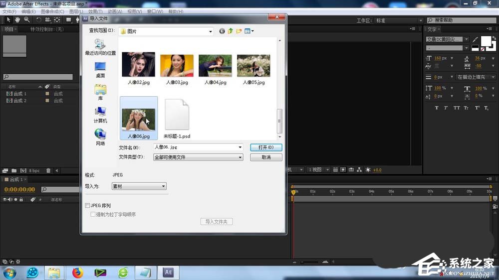499x280 pixels.
Task: Delete selected item with trash icon
Action: pos(48,170)
